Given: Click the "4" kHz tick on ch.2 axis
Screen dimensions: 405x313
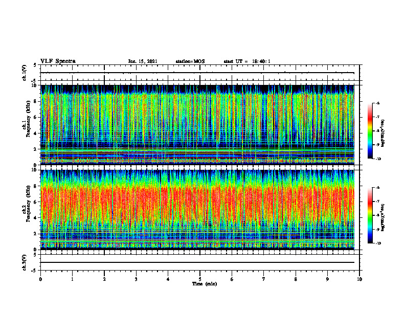Looking at the screenshot, I should (x=36, y=218).
